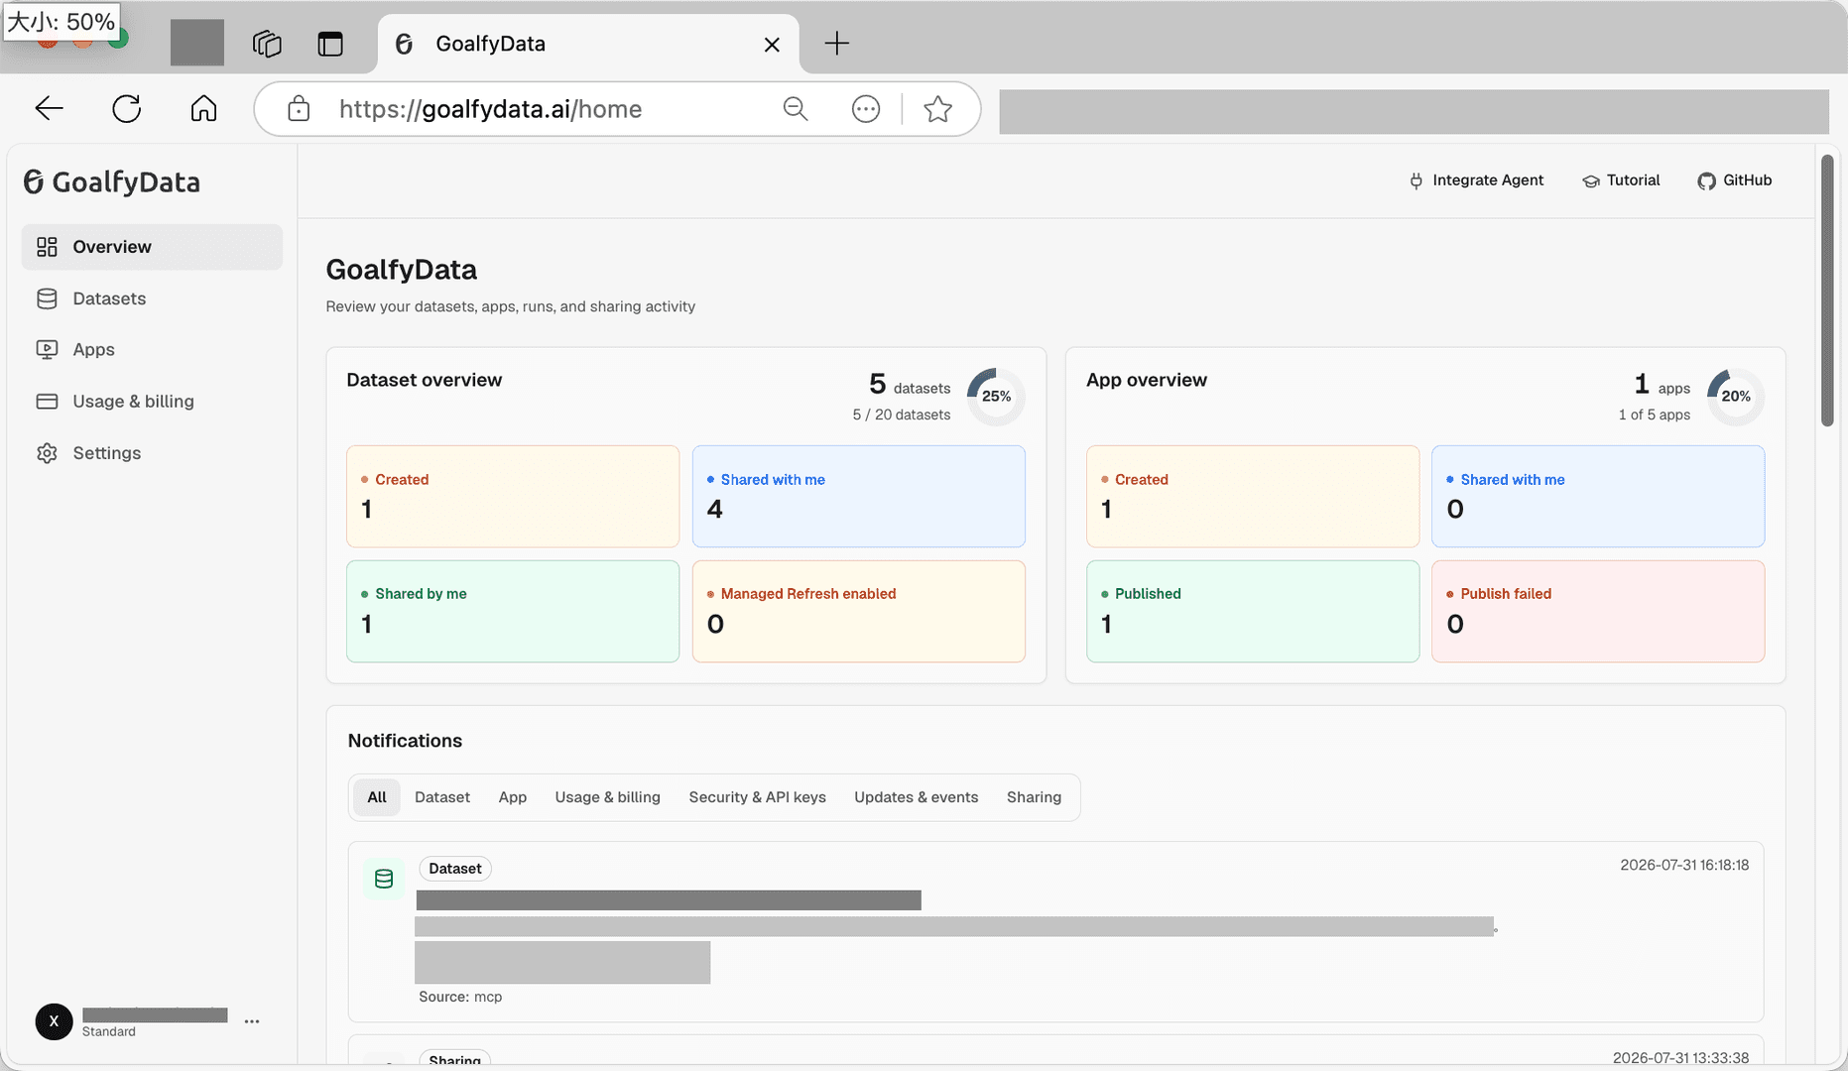Click the vertical page scrollbar
The height and width of the screenshot is (1071, 1848).
click(1827, 291)
